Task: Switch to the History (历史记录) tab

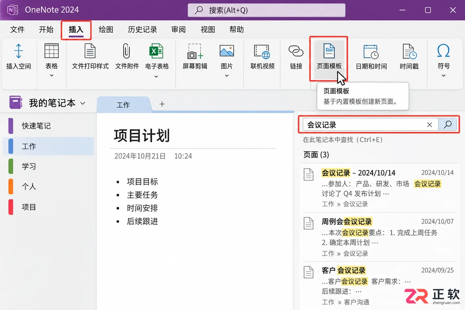Action: 142,29
